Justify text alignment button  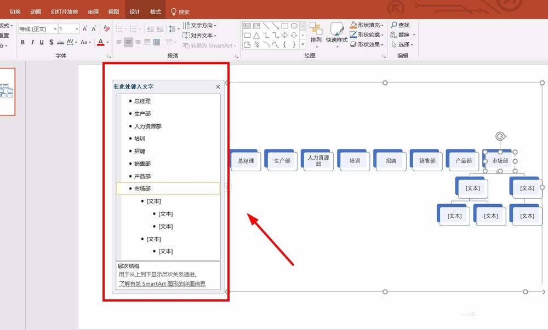coord(147,42)
